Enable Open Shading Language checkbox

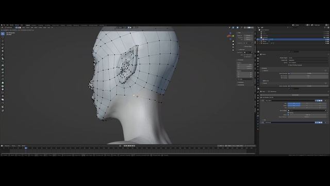[289, 65]
